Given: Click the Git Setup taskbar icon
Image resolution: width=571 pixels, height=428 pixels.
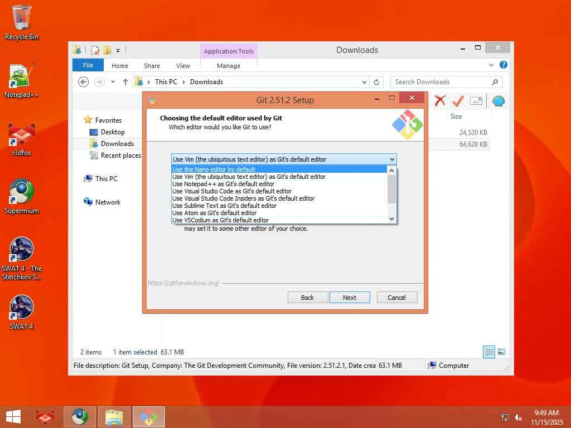Looking at the screenshot, I should point(148,417).
